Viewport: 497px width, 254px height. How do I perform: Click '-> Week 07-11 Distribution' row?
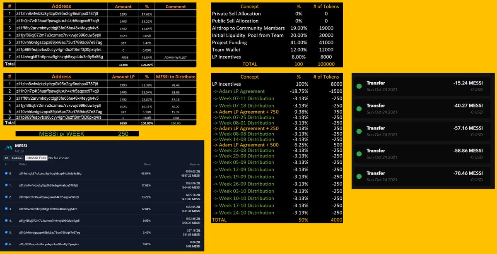244,98
